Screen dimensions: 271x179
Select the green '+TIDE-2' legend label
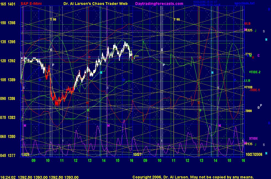pos(255,72)
